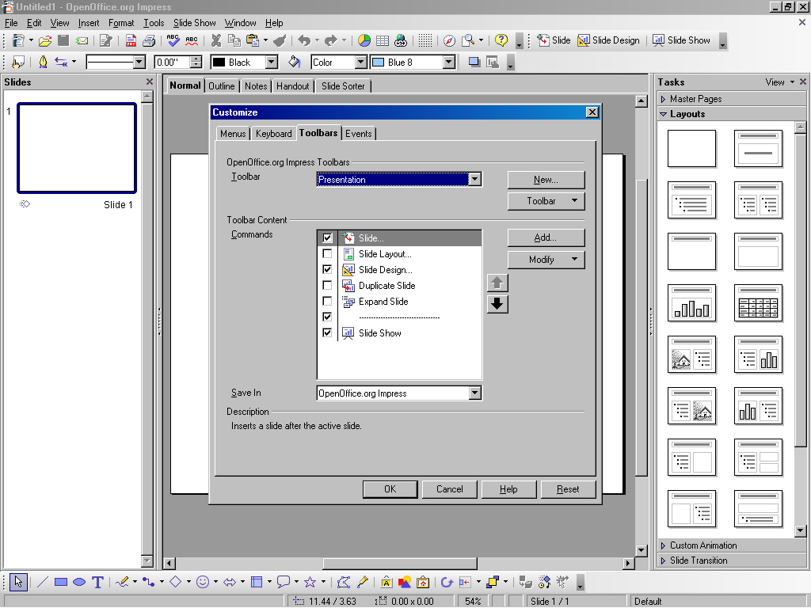Click the Save document icon
Viewport: 811px width, 608px height.
63,40
